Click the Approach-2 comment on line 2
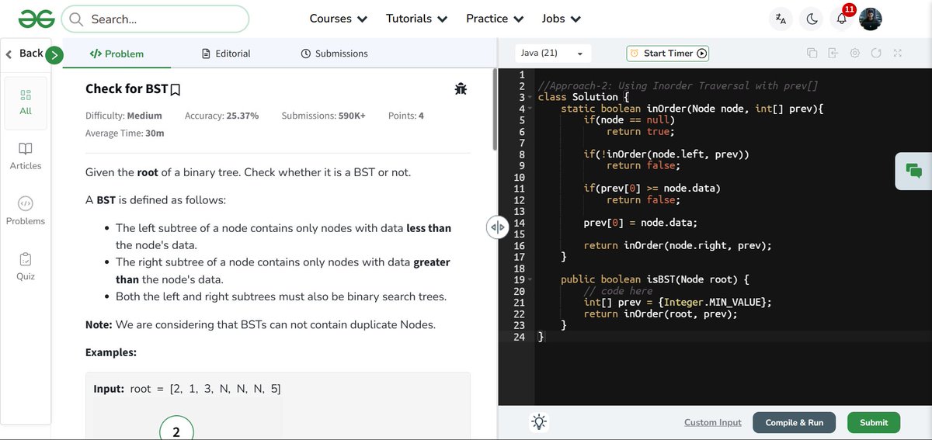The width and height of the screenshot is (932, 440). point(677,86)
